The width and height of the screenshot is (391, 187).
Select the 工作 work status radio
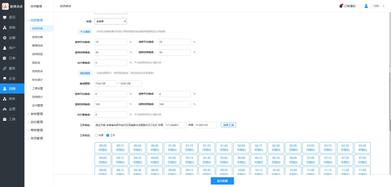click(108, 135)
